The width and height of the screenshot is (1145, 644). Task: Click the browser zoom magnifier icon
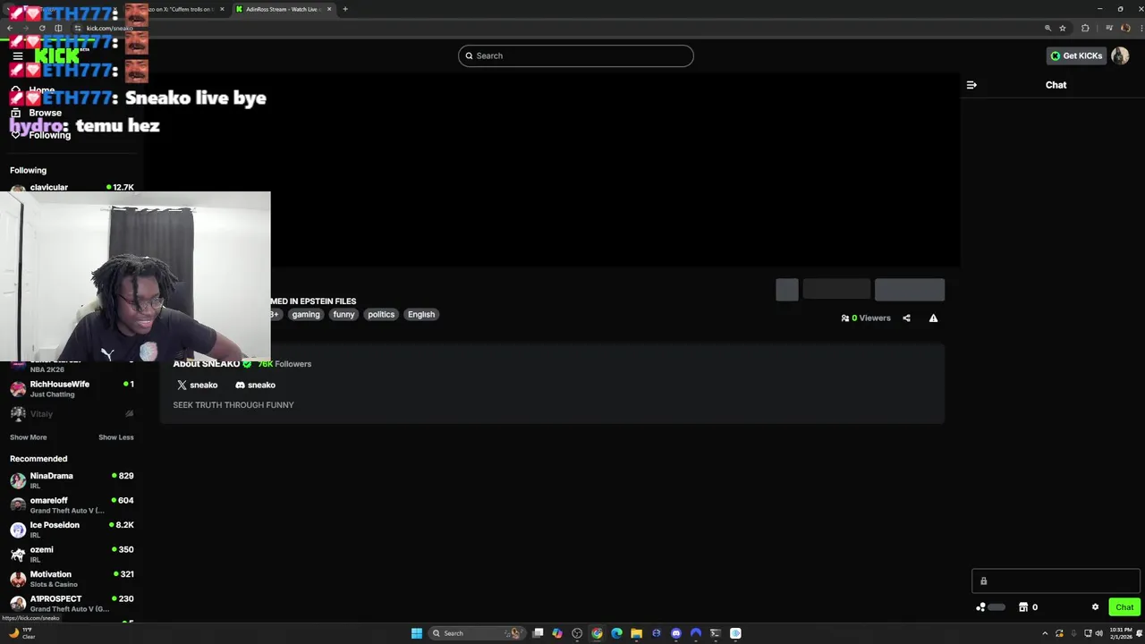coord(1047,28)
